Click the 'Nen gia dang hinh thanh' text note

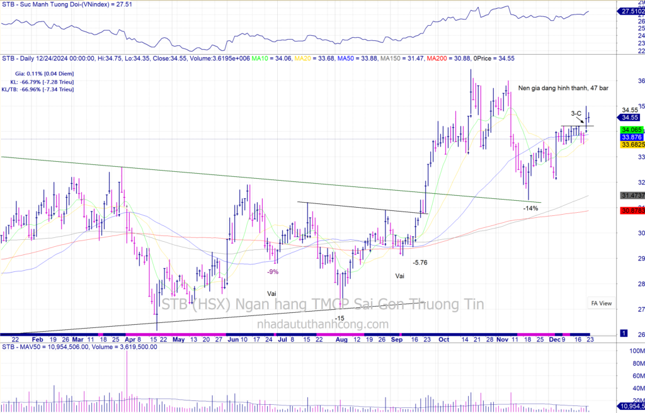pos(563,89)
